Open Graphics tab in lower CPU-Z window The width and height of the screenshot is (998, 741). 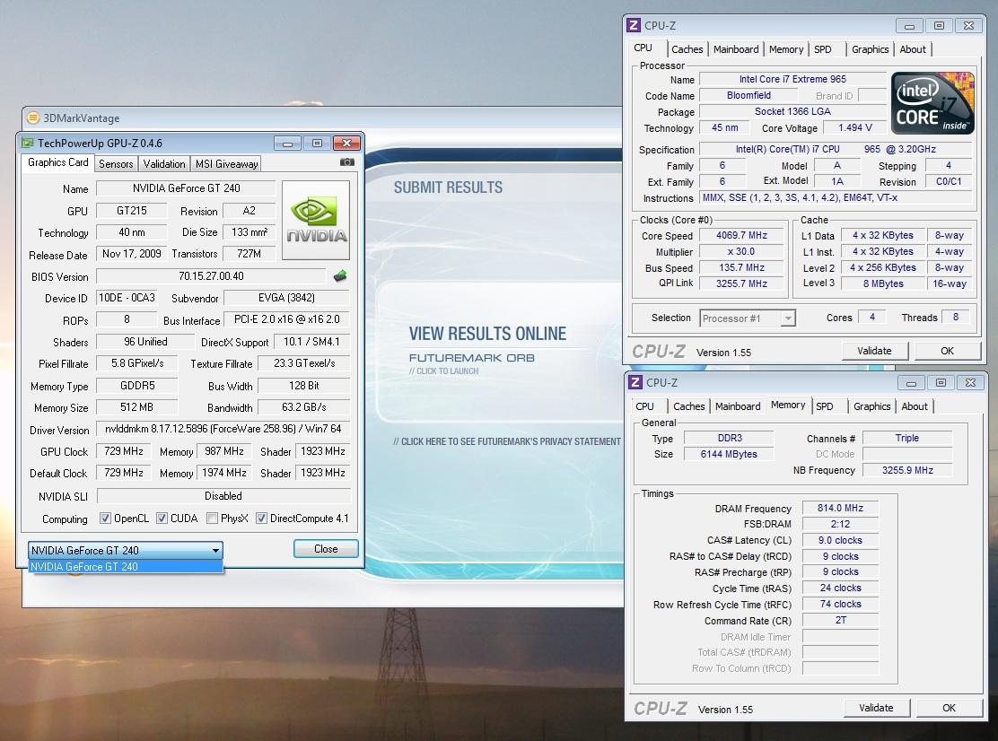pyautogui.click(x=872, y=405)
